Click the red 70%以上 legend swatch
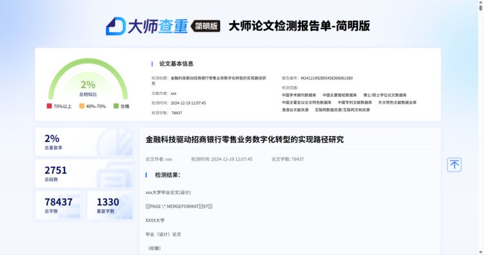Image resolution: width=484 pixels, height=255 pixels. pos(49,106)
